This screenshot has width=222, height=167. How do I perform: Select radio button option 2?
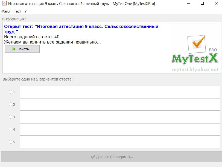pyautogui.click(x=10, y=104)
